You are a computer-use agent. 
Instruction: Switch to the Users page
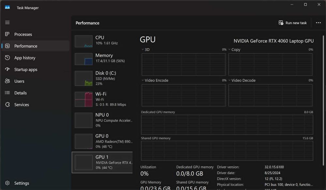point(36,81)
